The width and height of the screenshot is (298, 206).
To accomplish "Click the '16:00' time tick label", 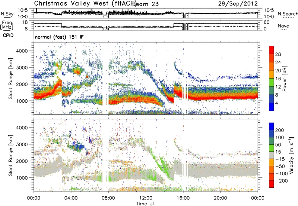I will coord(183,198).
